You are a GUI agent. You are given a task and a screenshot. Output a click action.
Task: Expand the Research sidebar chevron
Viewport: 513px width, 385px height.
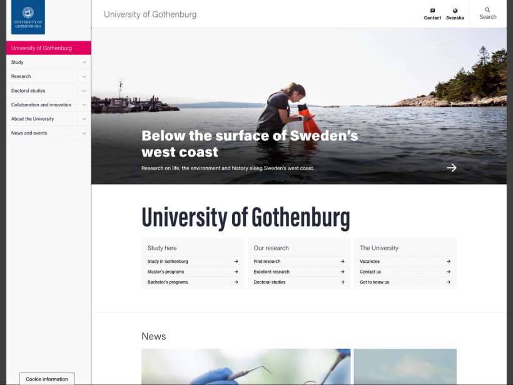coord(84,76)
